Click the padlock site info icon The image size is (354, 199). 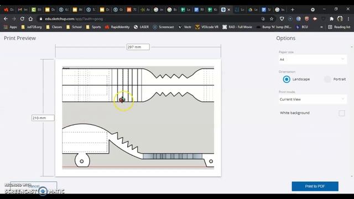pyautogui.click(x=41, y=19)
